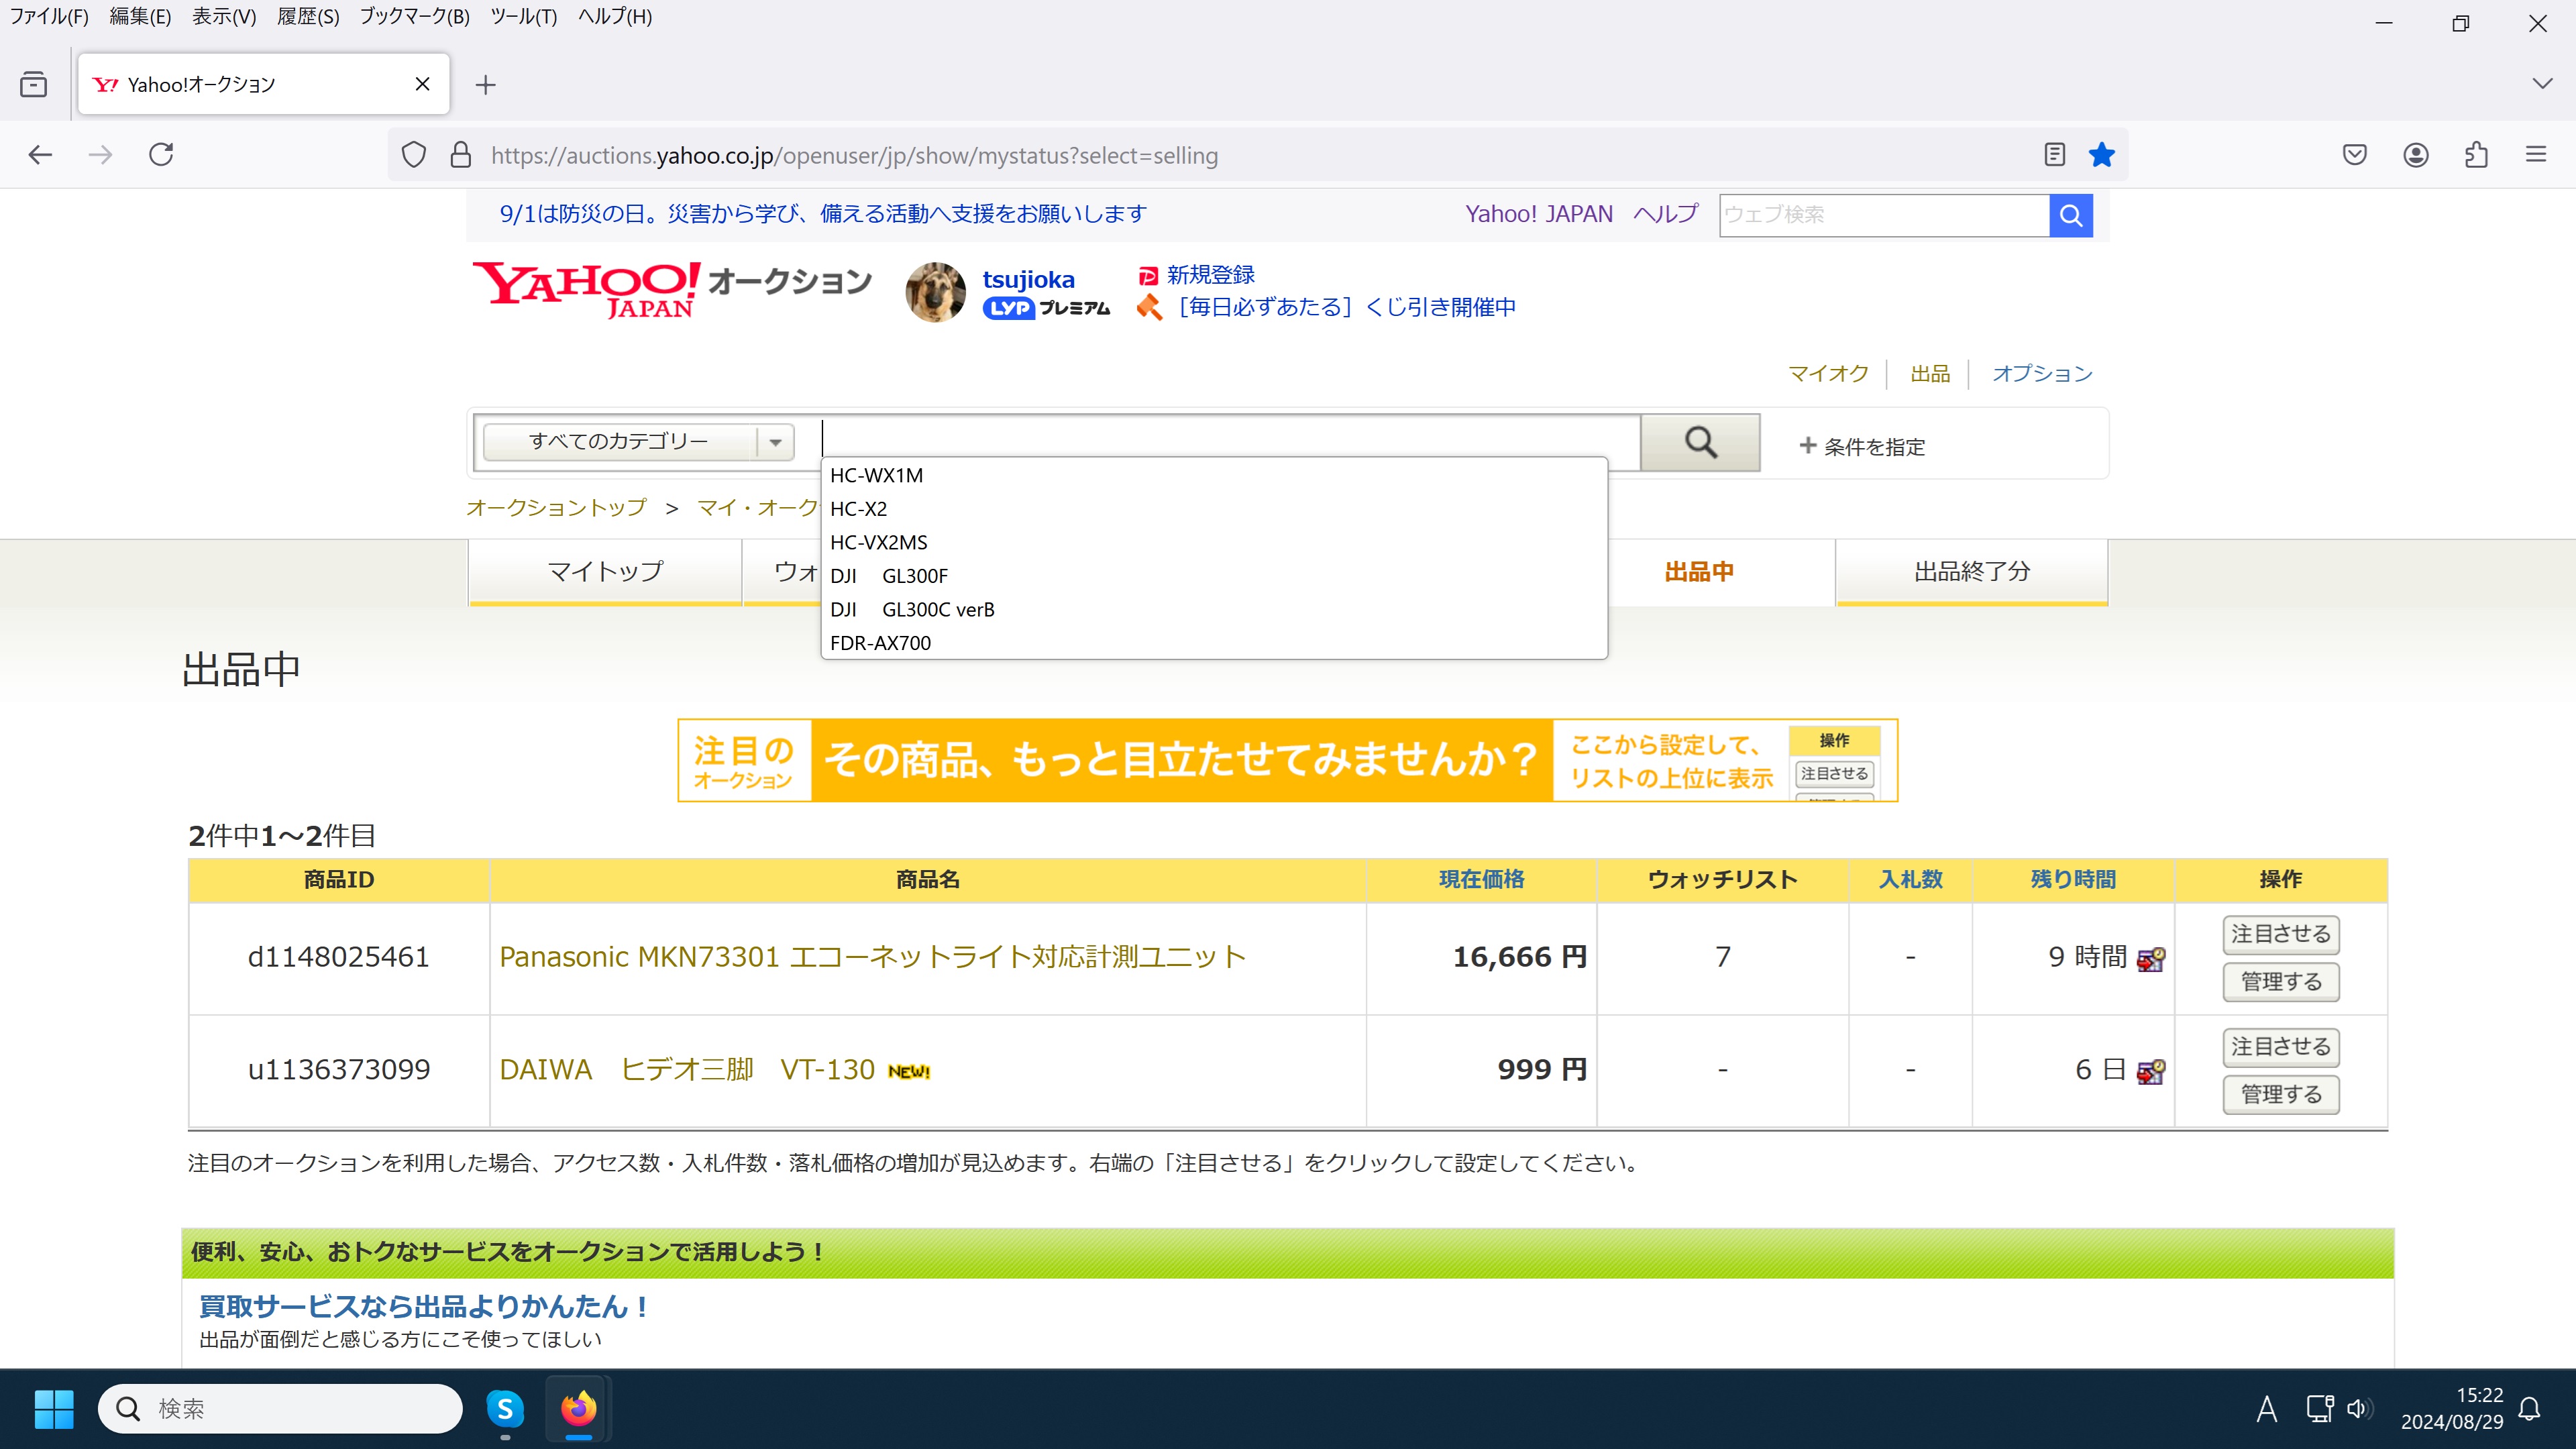Click the tsujioka profile avatar

935,293
